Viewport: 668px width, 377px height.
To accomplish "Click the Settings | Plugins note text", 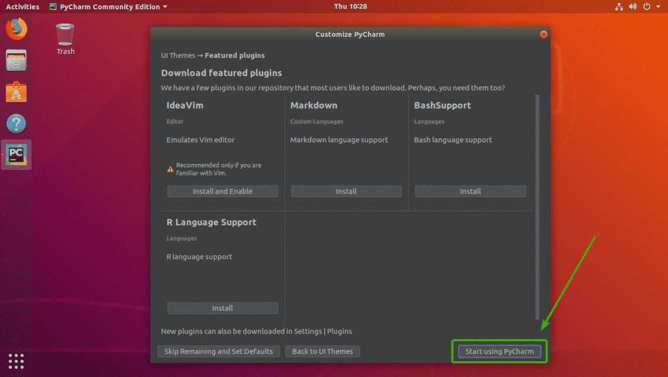I will click(x=257, y=331).
